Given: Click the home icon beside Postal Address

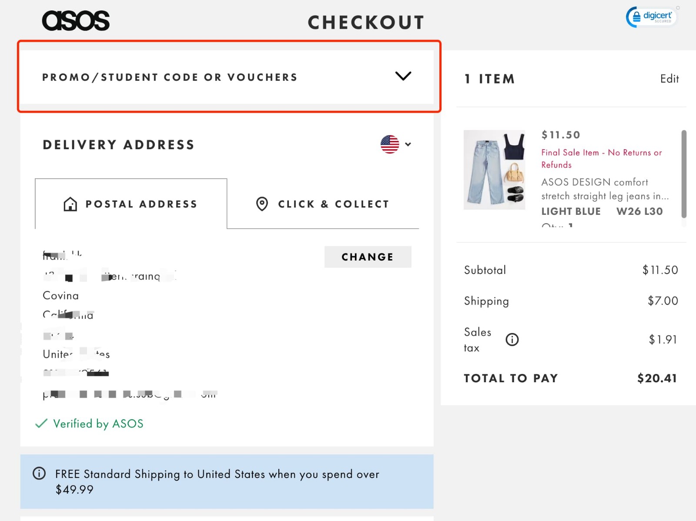Looking at the screenshot, I should tap(70, 204).
